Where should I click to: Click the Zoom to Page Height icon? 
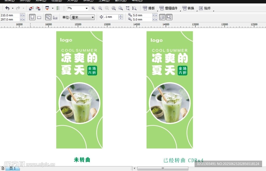tap(134, 8)
